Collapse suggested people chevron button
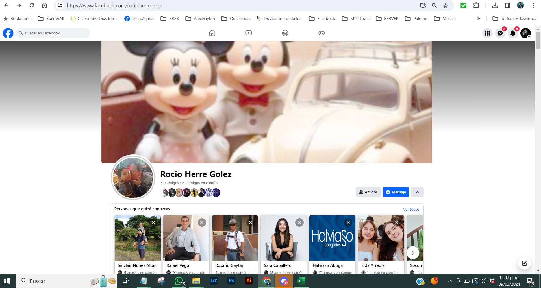 pyautogui.click(x=417, y=192)
